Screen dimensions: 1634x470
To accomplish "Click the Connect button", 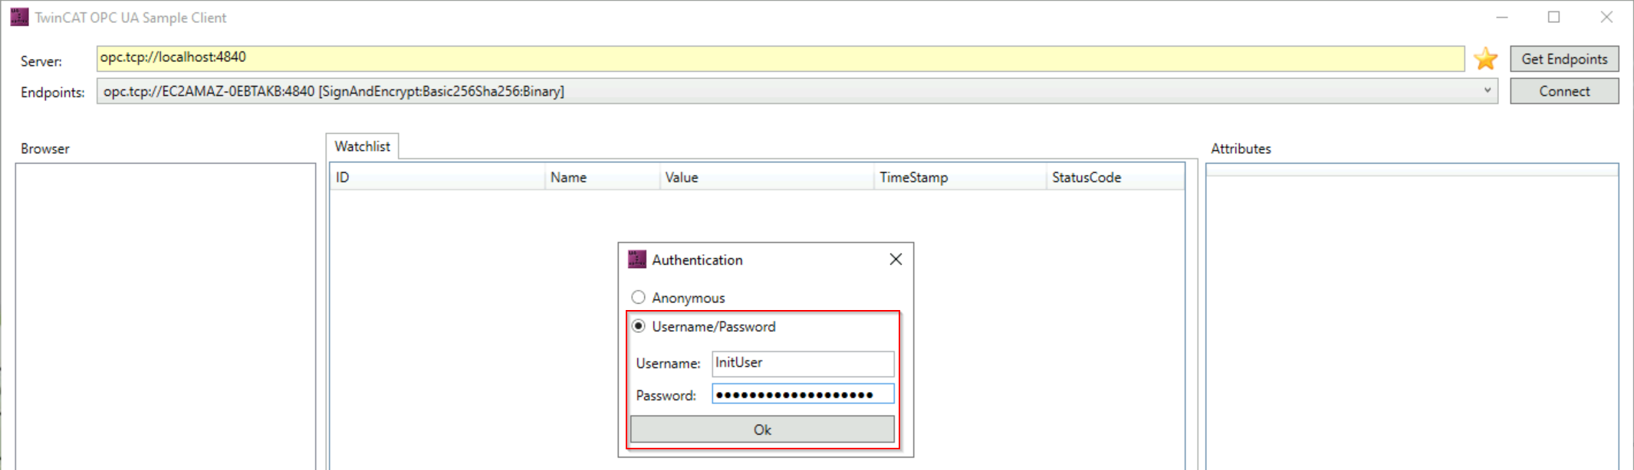I will click(1564, 91).
